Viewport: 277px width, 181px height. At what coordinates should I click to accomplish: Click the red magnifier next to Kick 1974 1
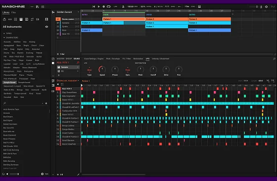click(78, 63)
